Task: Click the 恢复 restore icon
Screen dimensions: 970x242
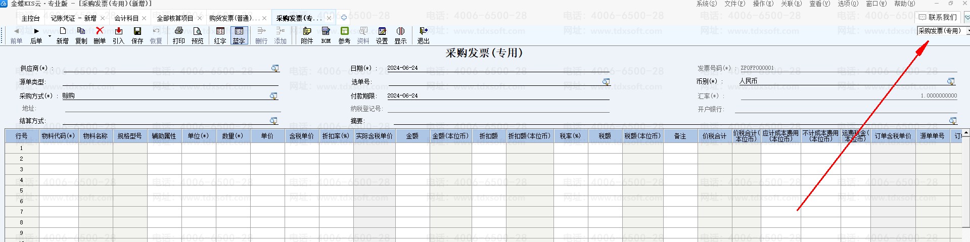Action: (x=156, y=36)
